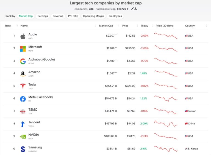
Task: Rank companies by Earnings
Action: (x=43, y=16)
